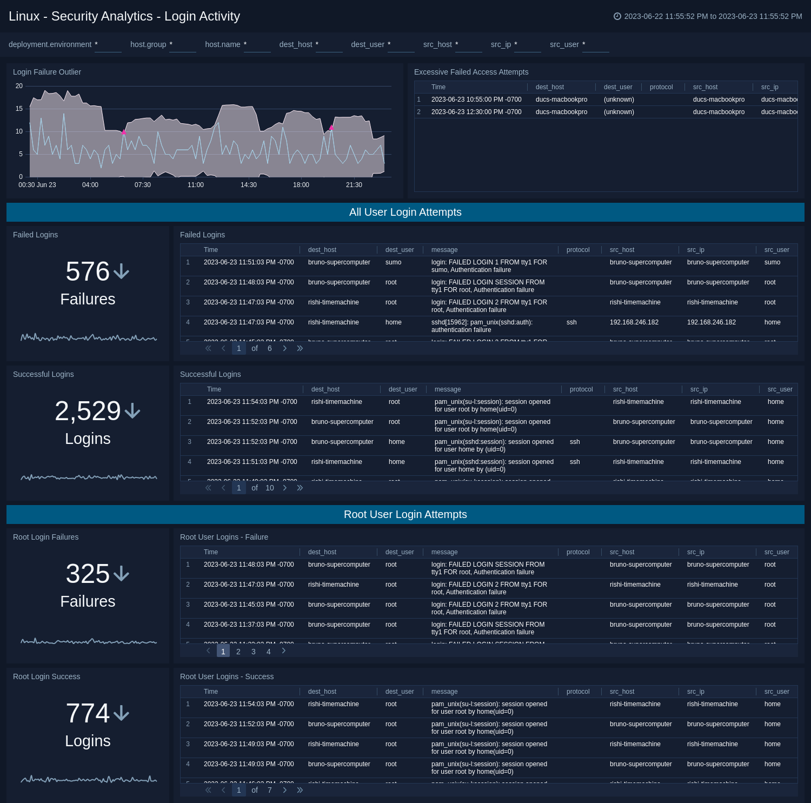Viewport: 811px width, 803px height.
Task: Select current page 1 in Root User Logins - Failure
Action: pos(223,651)
